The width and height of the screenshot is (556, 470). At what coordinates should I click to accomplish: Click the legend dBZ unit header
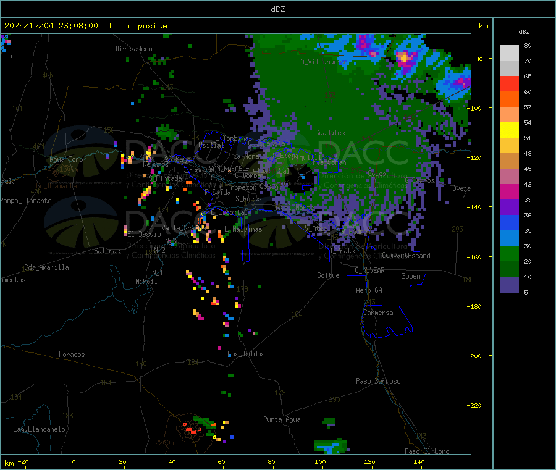point(524,32)
